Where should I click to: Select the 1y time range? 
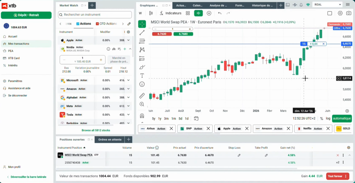(160, 118)
